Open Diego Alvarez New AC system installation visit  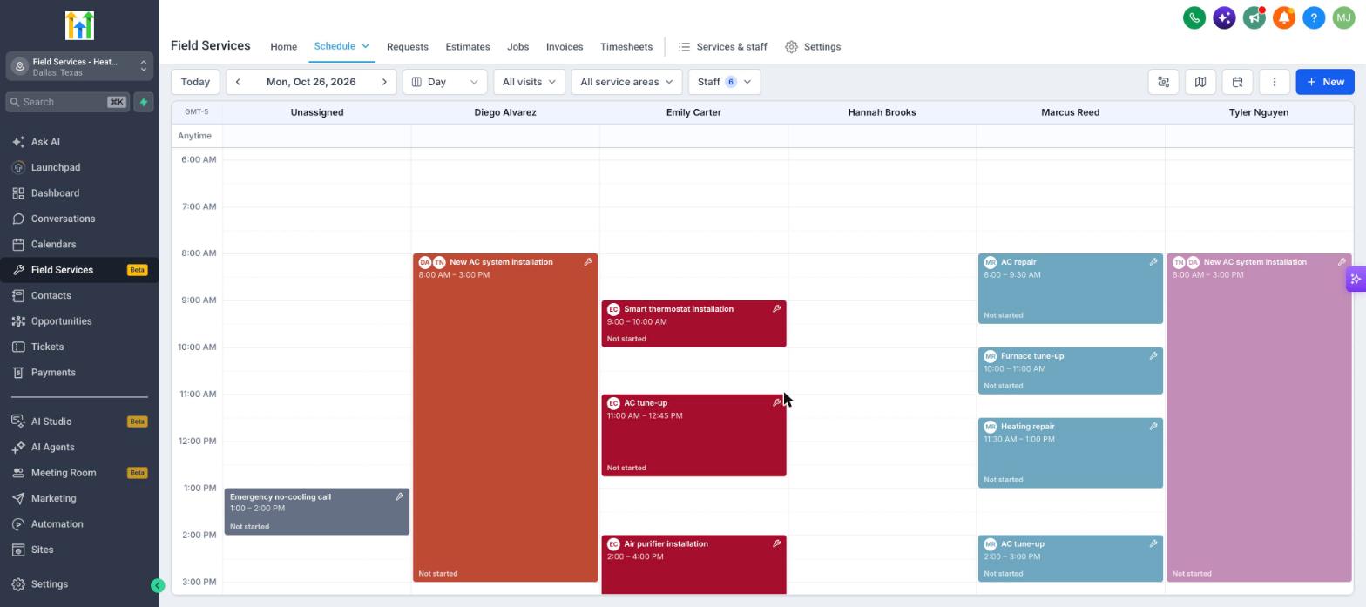pos(505,418)
